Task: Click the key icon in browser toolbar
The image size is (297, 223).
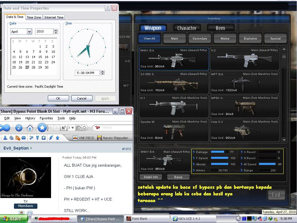Action: (x=37, y=138)
